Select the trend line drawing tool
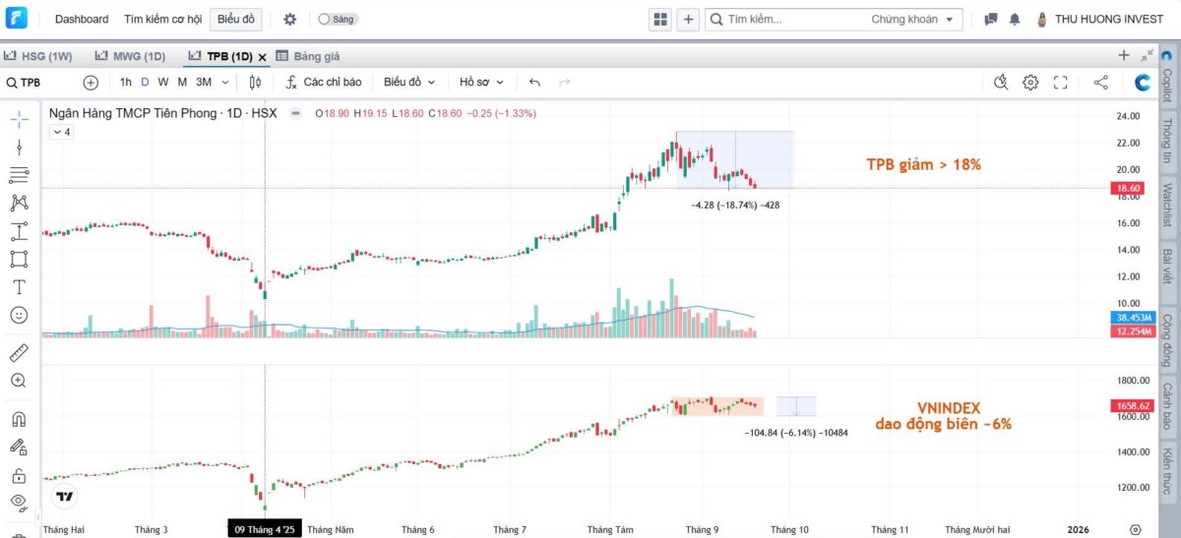This screenshot has width=1181, height=538. point(19,148)
